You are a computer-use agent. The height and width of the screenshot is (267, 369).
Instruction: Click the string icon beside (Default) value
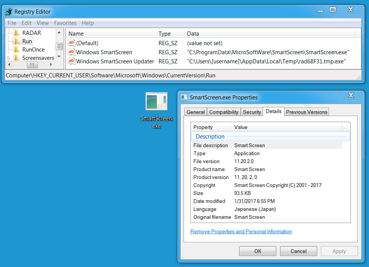[71, 43]
